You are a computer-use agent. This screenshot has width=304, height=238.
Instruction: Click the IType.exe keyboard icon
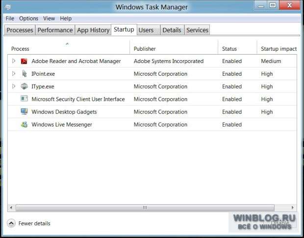[x=24, y=87]
